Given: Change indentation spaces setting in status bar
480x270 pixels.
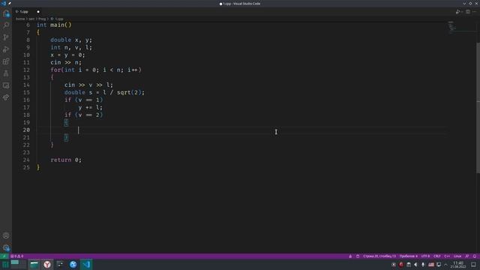Looking at the screenshot, I should click(x=408, y=256).
